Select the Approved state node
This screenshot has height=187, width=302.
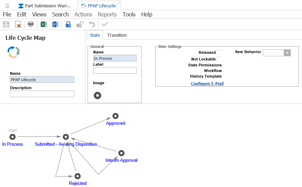click(115, 116)
